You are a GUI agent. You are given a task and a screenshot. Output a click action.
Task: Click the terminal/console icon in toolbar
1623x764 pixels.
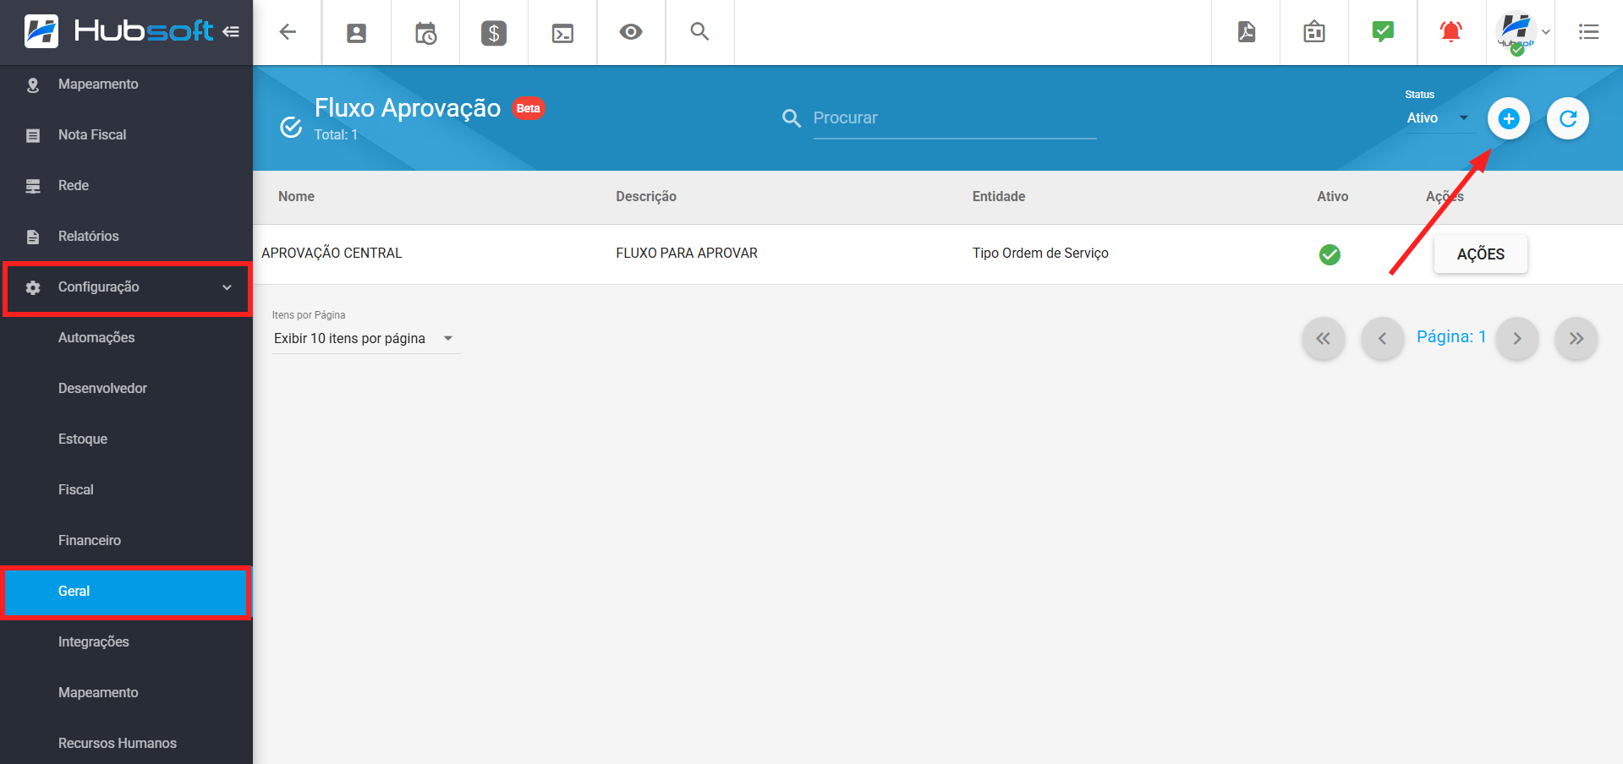point(562,32)
